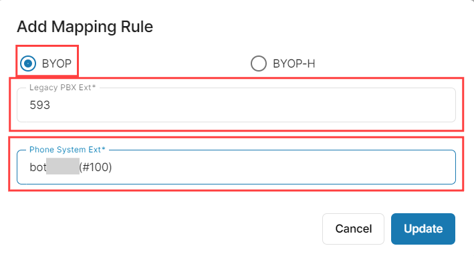The height and width of the screenshot is (256, 474).
Task: Click the far right end of Phone System Ext field
Action: click(x=445, y=167)
